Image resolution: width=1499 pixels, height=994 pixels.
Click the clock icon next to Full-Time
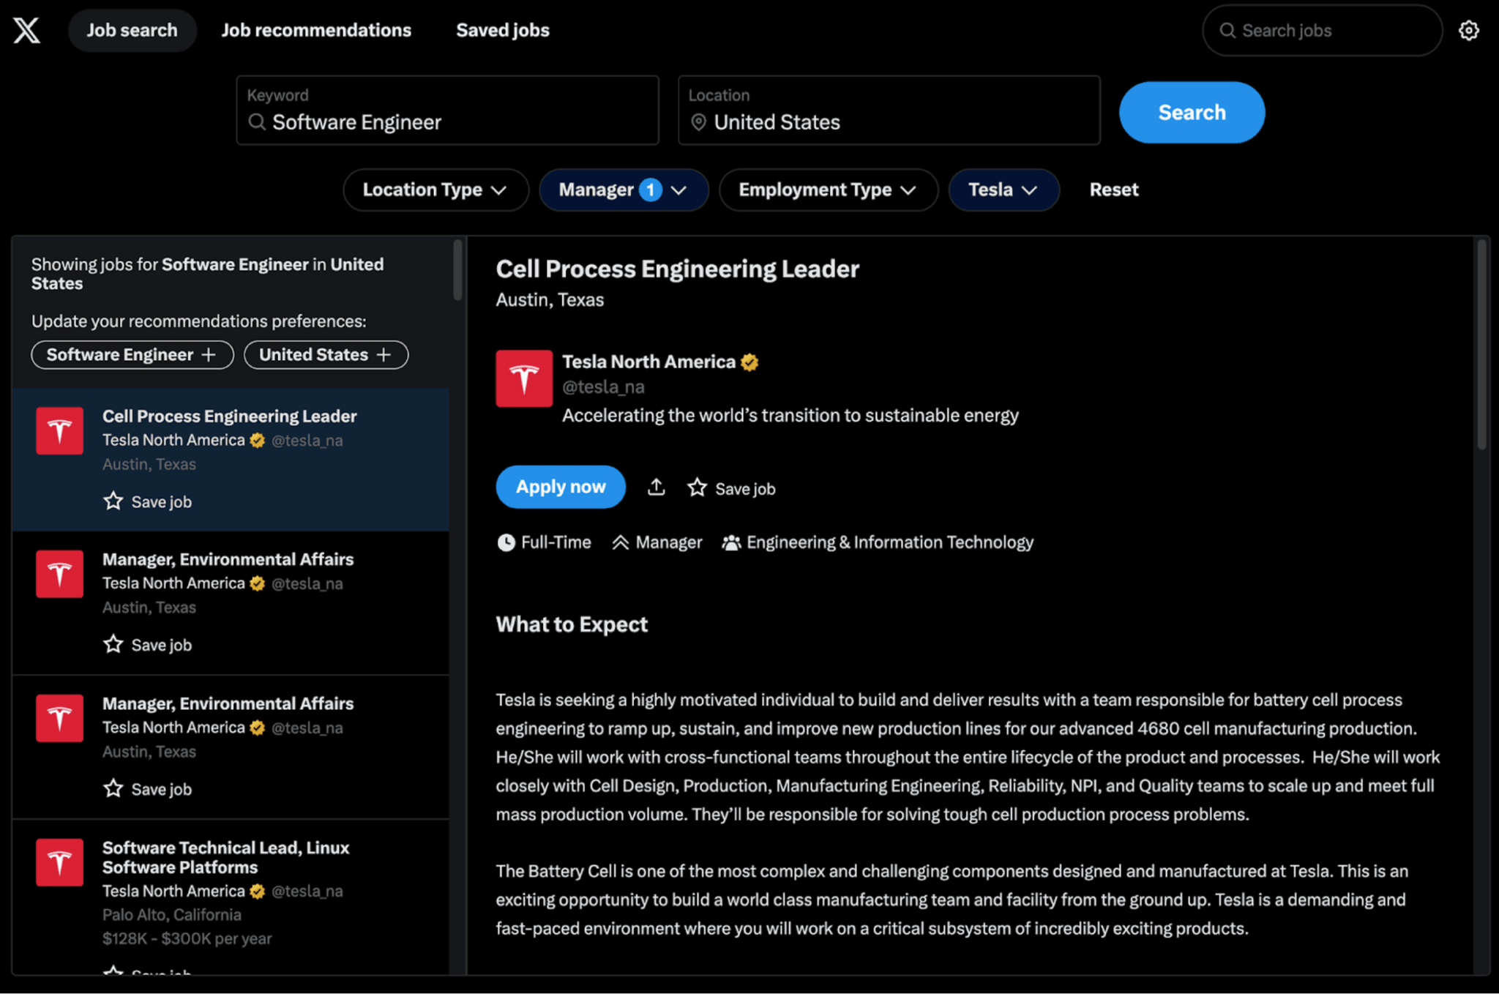click(506, 542)
